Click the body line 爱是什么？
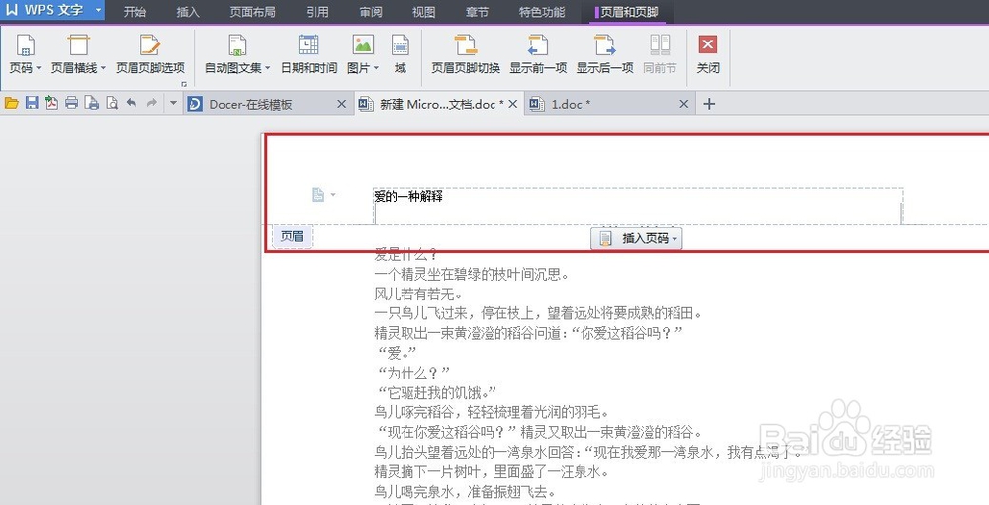989x505 pixels. 405,255
